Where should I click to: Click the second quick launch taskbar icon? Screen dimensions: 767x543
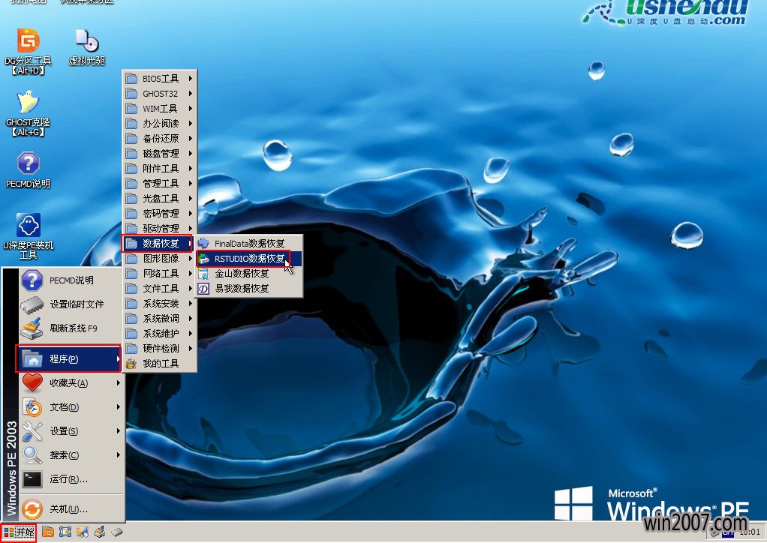point(65,532)
